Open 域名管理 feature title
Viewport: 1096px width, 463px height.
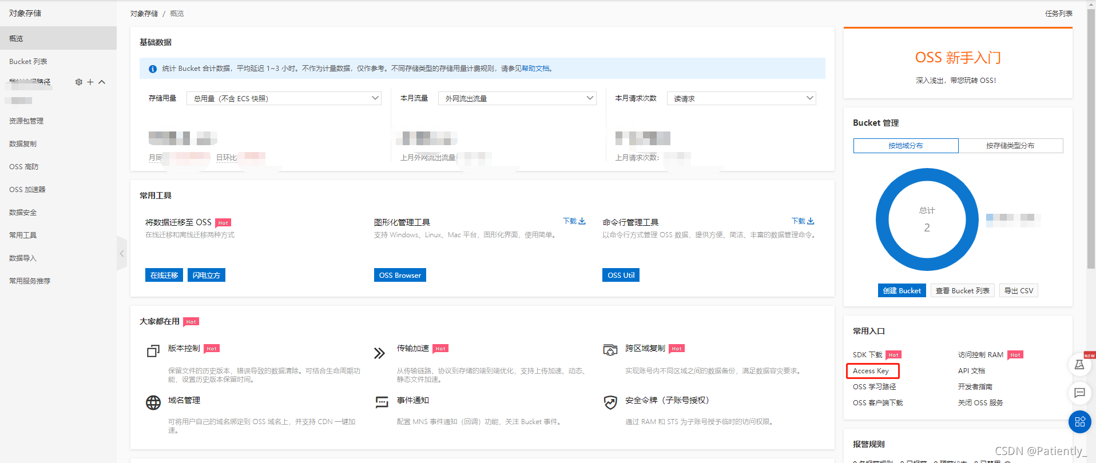point(184,400)
